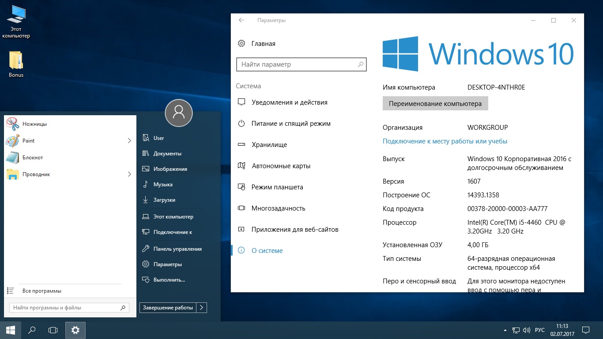Show hidden tray icons arrow
This screenshot has width=603, height=339.
505,330
